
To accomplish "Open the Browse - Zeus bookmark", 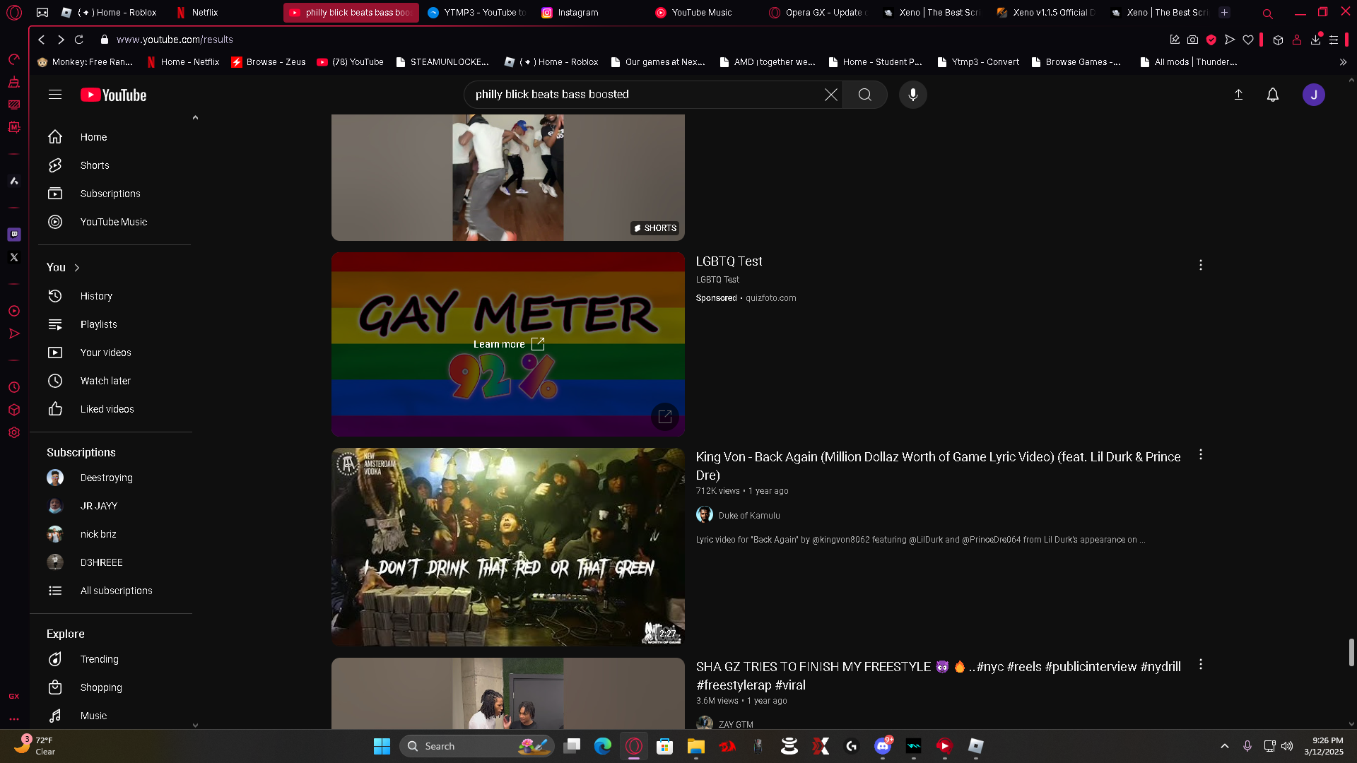I will pos(269,62).
